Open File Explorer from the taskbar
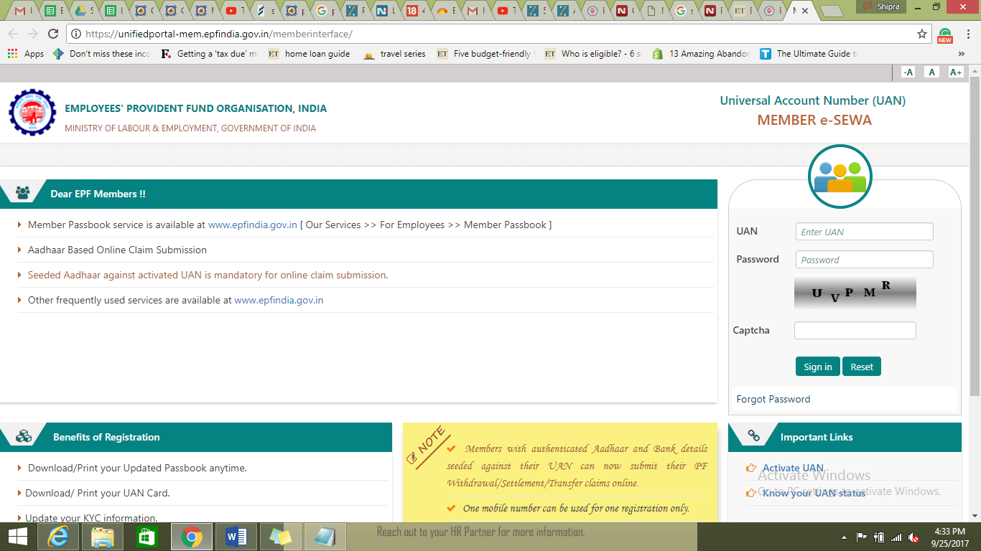The width and height of the screenshot is (981, 551). pyautogui.click(x=103, y=537)
